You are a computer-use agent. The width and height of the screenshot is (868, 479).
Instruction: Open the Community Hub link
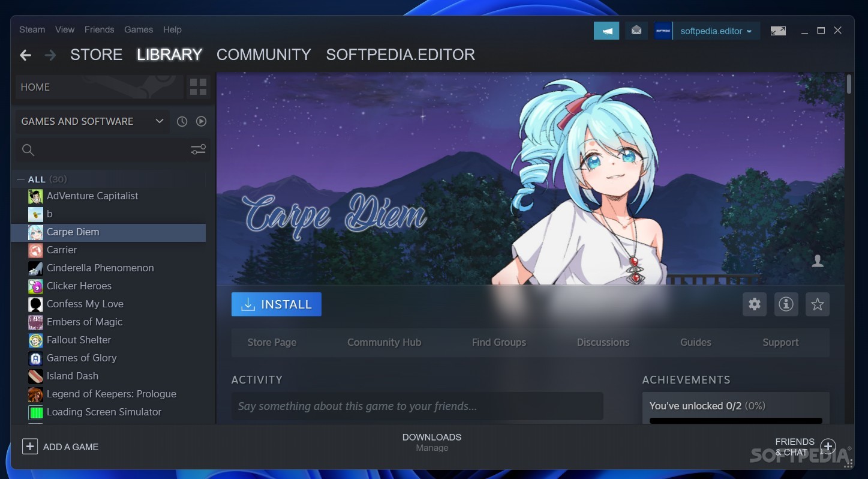point(384,343)
